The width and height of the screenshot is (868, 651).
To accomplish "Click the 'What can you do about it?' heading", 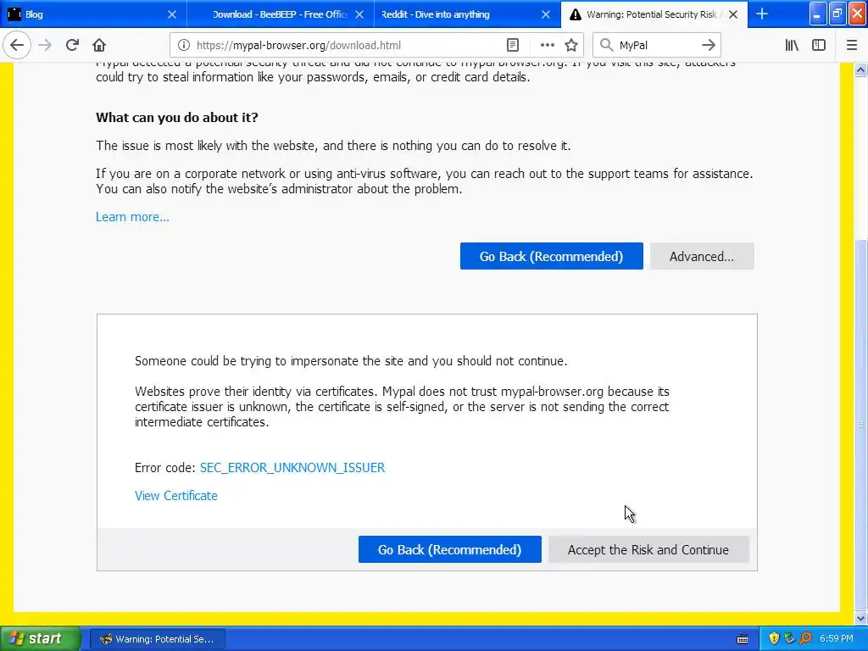I will (x=177, y=117).
